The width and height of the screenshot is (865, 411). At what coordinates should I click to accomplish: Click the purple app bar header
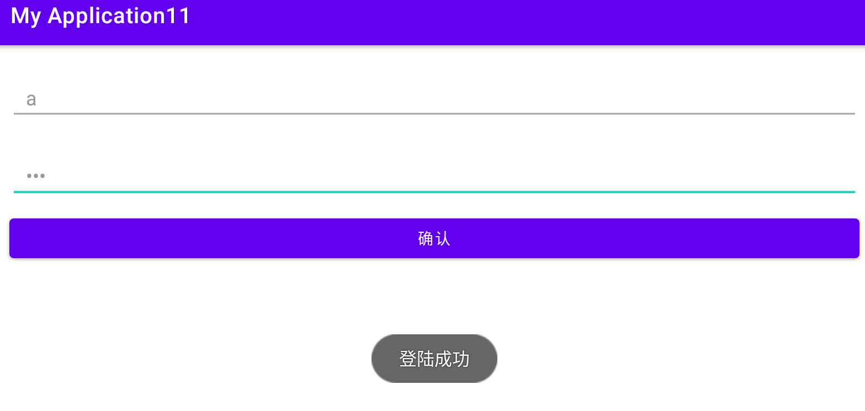point(432,23)
